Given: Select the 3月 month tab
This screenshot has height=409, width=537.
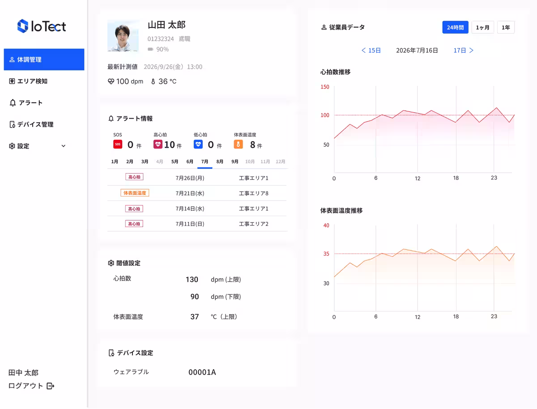Looking at the screenshot, I should pyautogui.click(x=145, y=162).
